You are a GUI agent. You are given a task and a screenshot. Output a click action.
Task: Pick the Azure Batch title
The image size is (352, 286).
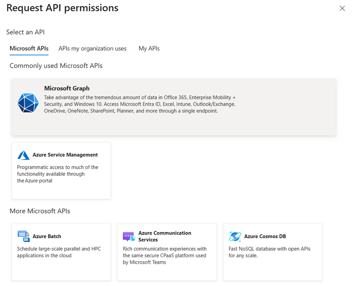(x=47, y=236)
